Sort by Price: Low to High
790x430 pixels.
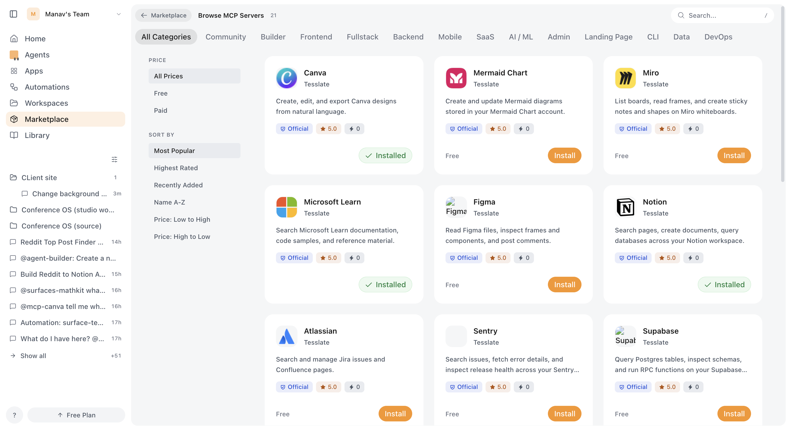point(195,219)
